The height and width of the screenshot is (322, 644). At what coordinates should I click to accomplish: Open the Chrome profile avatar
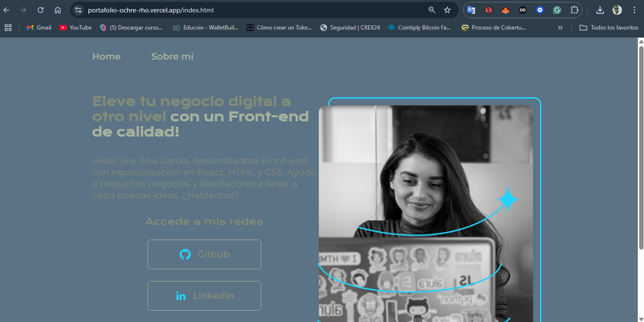tap(617, 10)
